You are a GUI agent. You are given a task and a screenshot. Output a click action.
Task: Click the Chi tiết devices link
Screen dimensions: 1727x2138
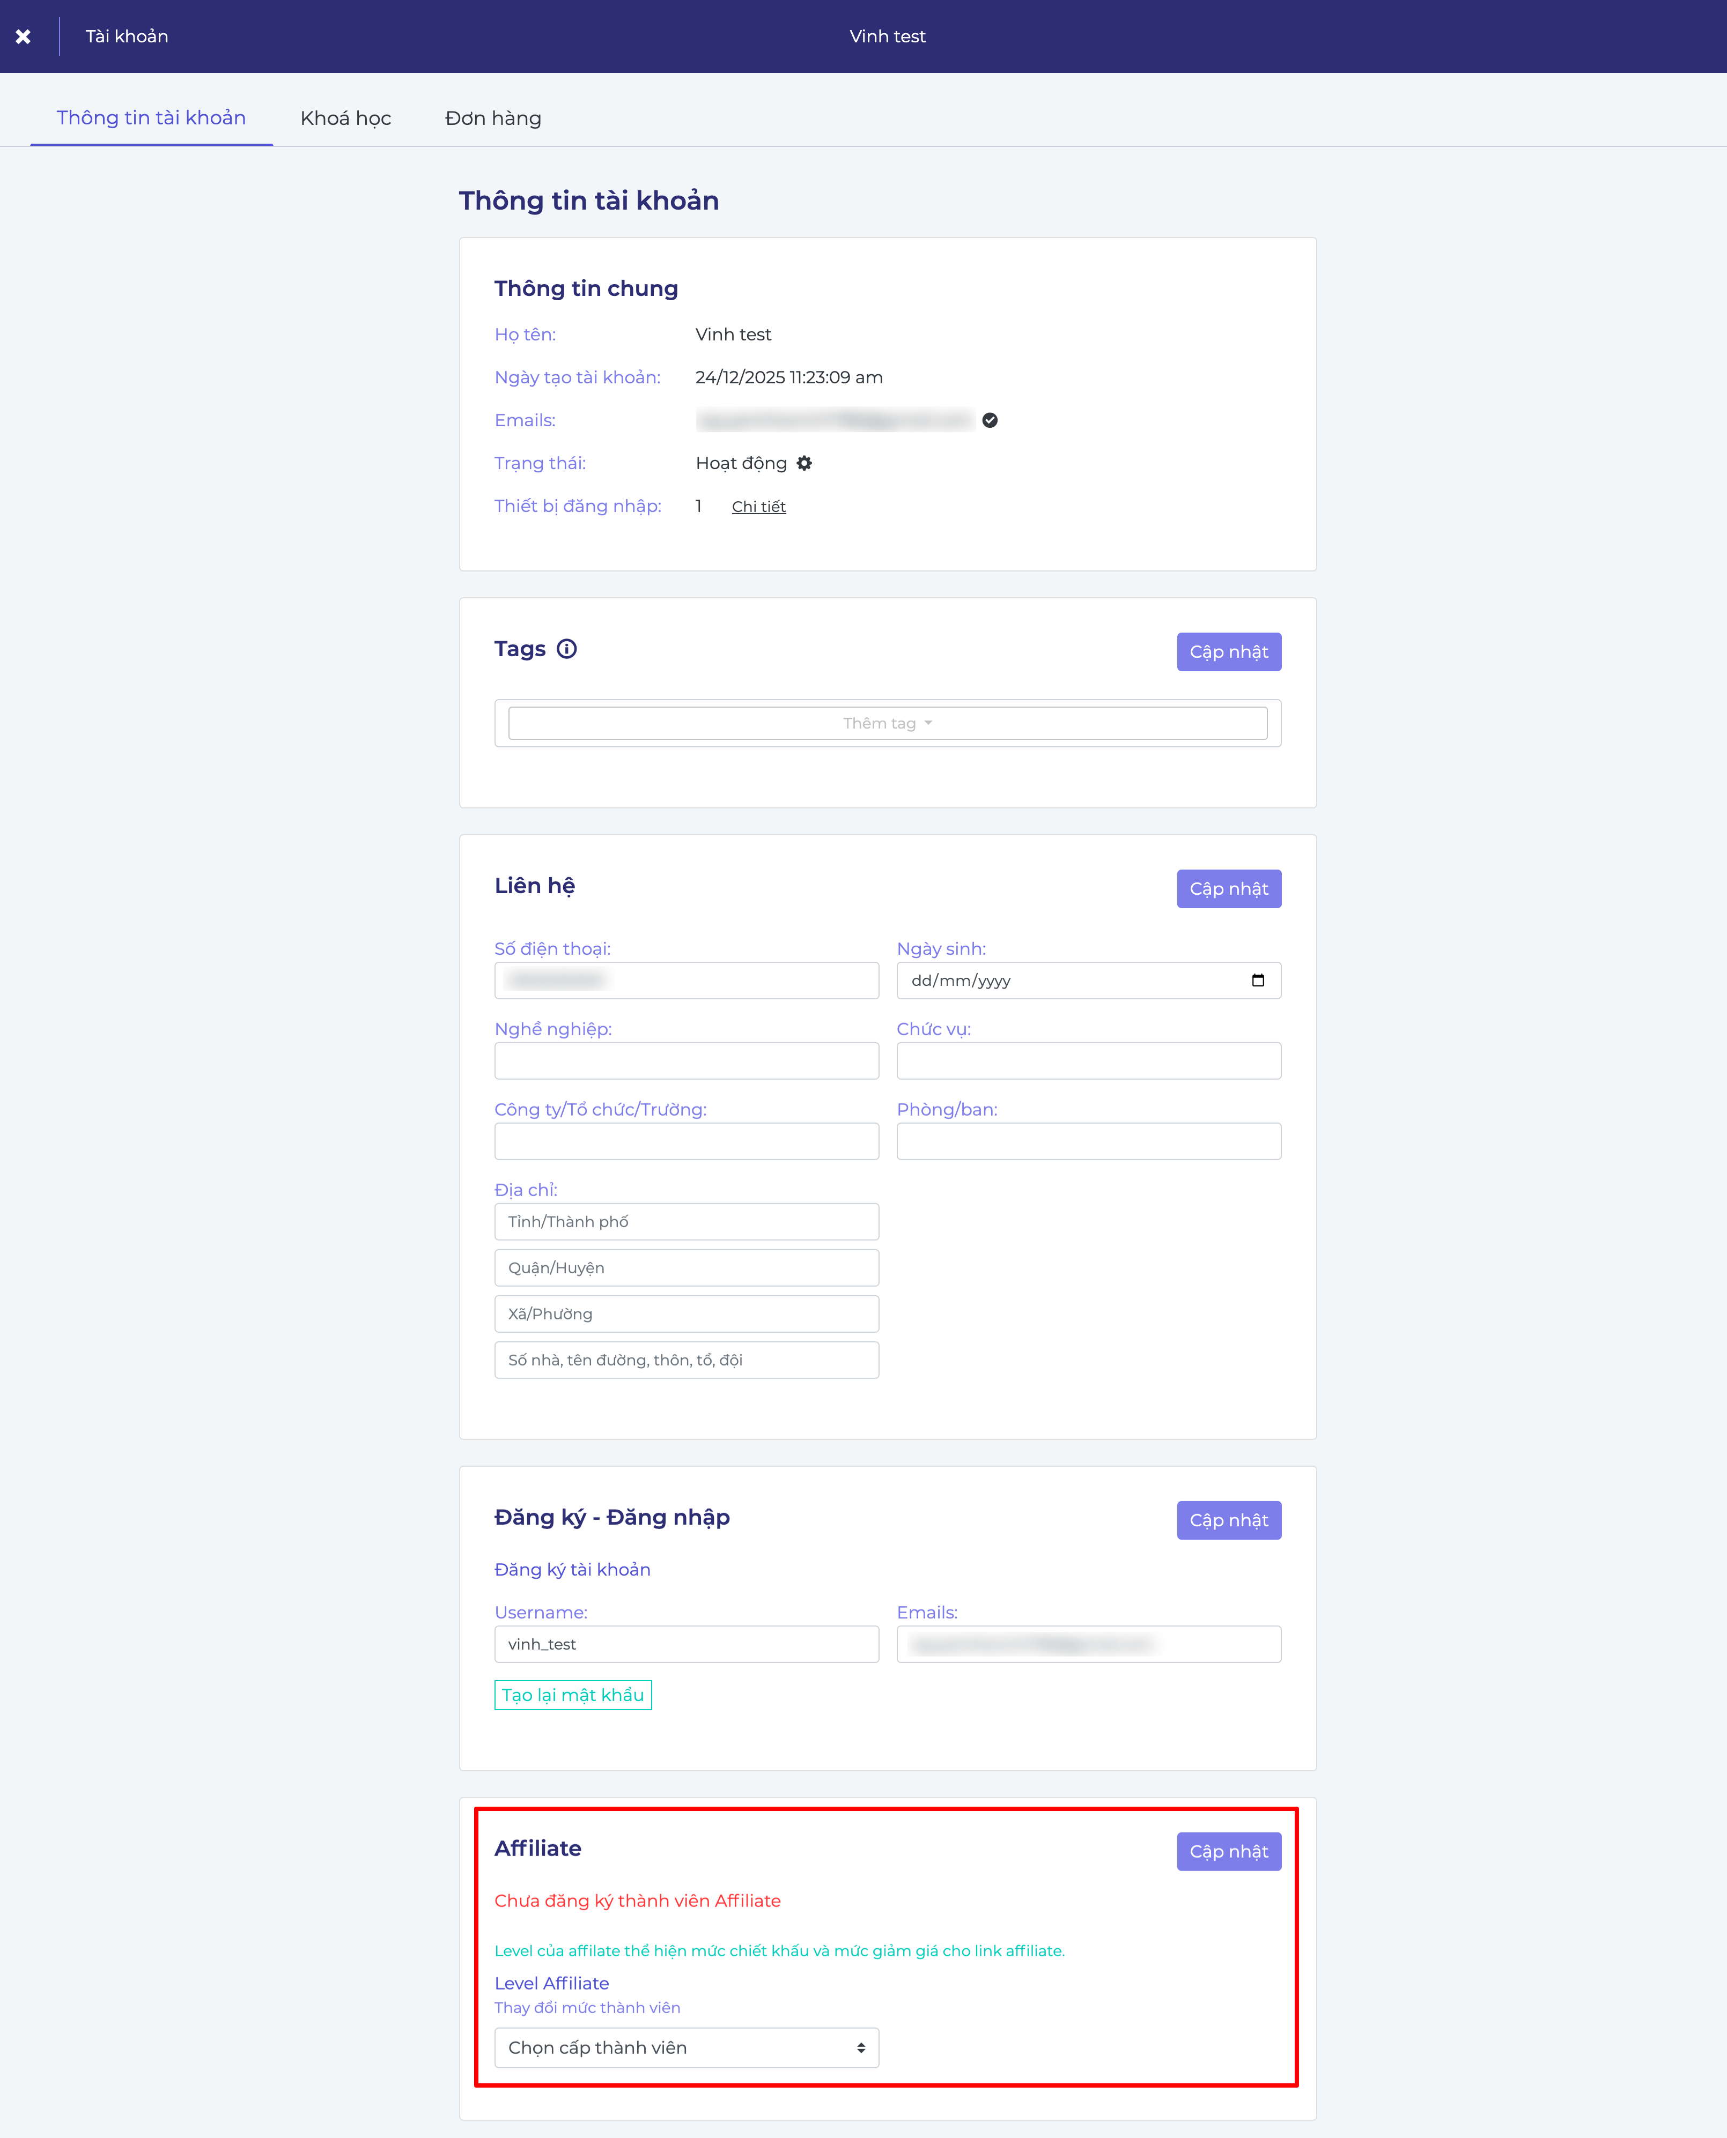pos(758,507)
